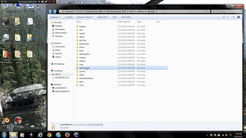The image size is (246, 138).
Task: Select the kuhn folder
Action: [81, 51]
